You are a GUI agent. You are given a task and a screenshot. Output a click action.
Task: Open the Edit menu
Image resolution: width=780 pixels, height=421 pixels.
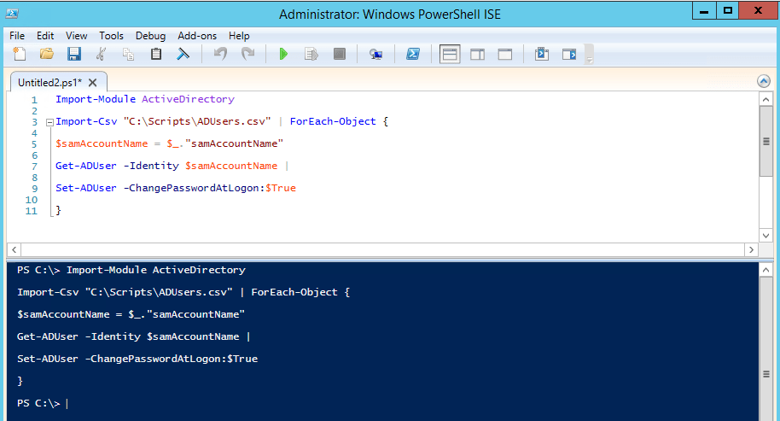[45, 36]
